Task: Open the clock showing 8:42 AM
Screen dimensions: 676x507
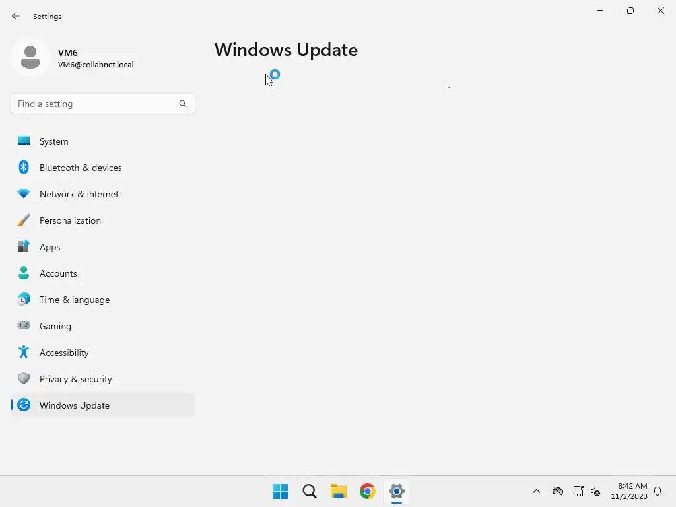Action: coord(629,491)
